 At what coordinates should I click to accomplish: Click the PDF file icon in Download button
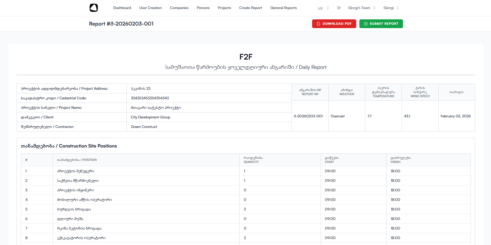click(x=319, y=24)
